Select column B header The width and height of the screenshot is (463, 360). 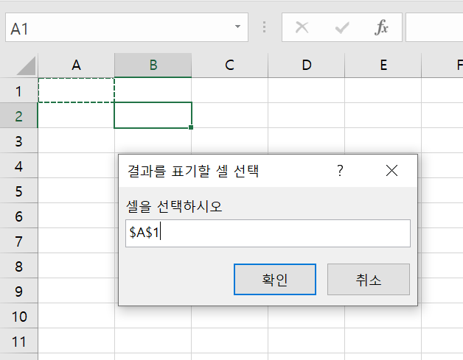coord(153,66)
